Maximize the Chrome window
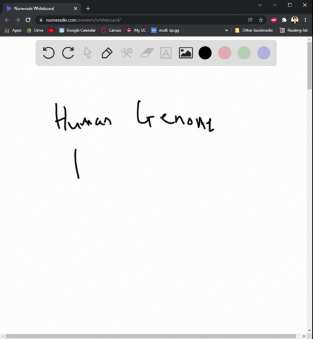313x339 pixels. coord(290,5)
